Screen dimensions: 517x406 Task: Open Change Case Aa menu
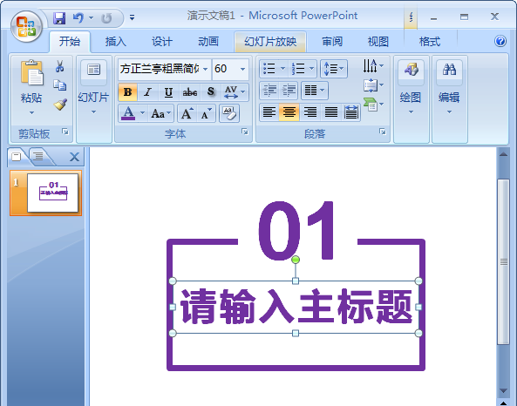[161, 113]
